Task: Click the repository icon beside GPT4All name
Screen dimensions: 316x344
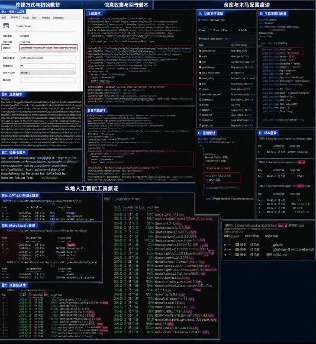Action: 199,20
